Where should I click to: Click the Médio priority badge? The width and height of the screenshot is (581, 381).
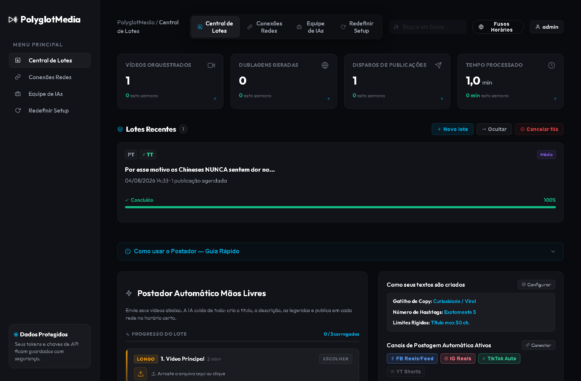547,155
